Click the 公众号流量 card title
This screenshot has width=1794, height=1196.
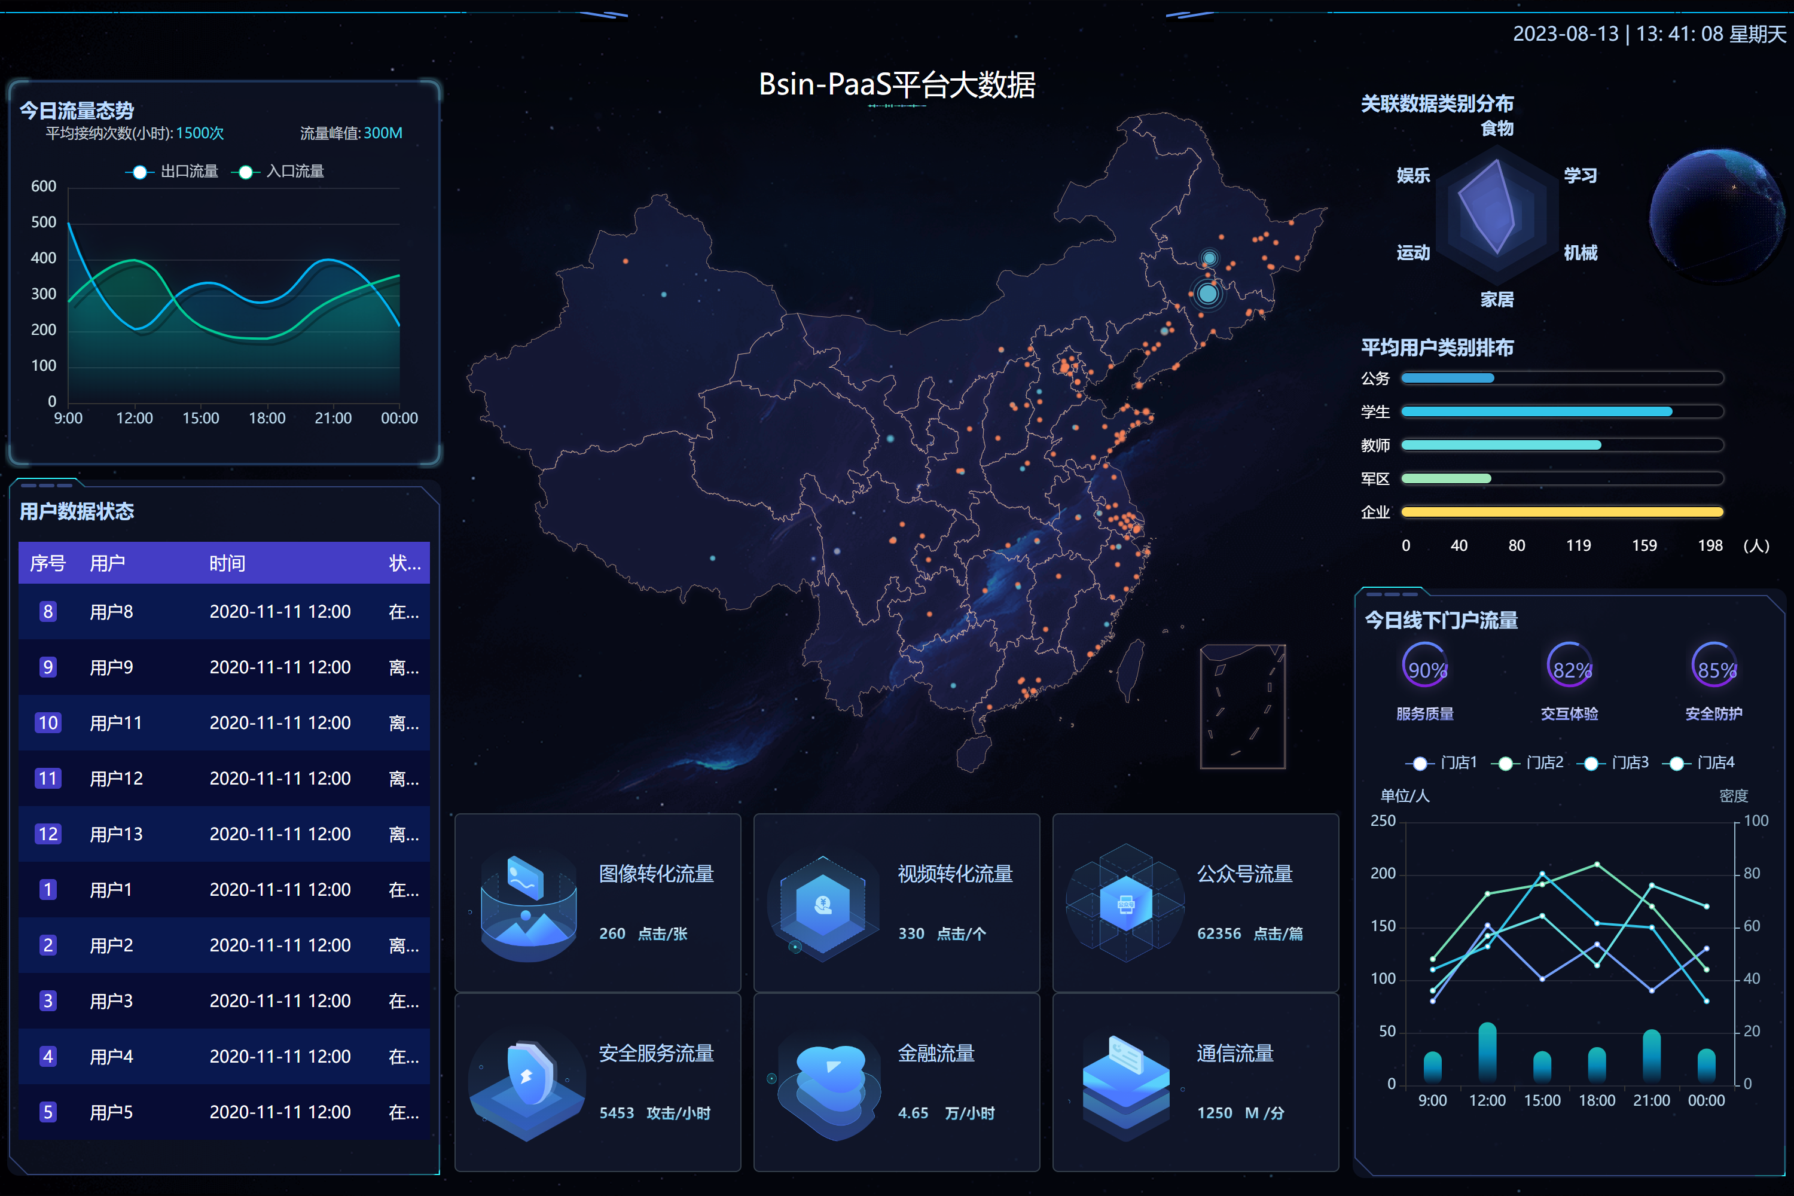(1245, 873)
